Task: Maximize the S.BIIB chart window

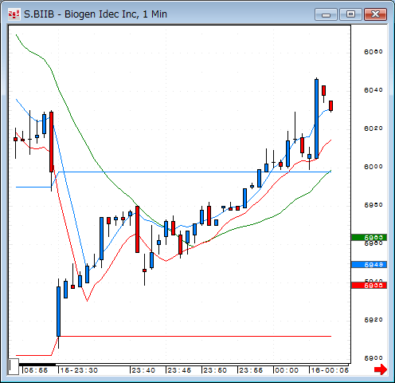Action: (x=350, y=14)
